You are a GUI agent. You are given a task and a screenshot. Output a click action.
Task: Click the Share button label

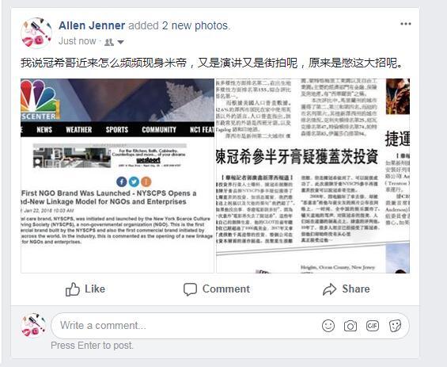point(356,289)
